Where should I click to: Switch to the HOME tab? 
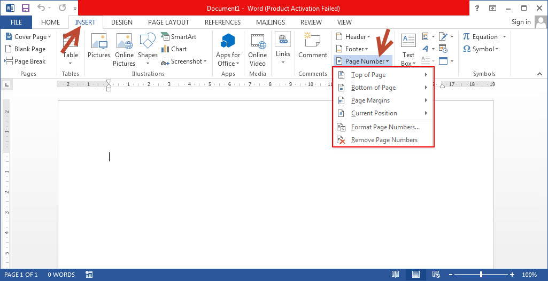[50, 22]
